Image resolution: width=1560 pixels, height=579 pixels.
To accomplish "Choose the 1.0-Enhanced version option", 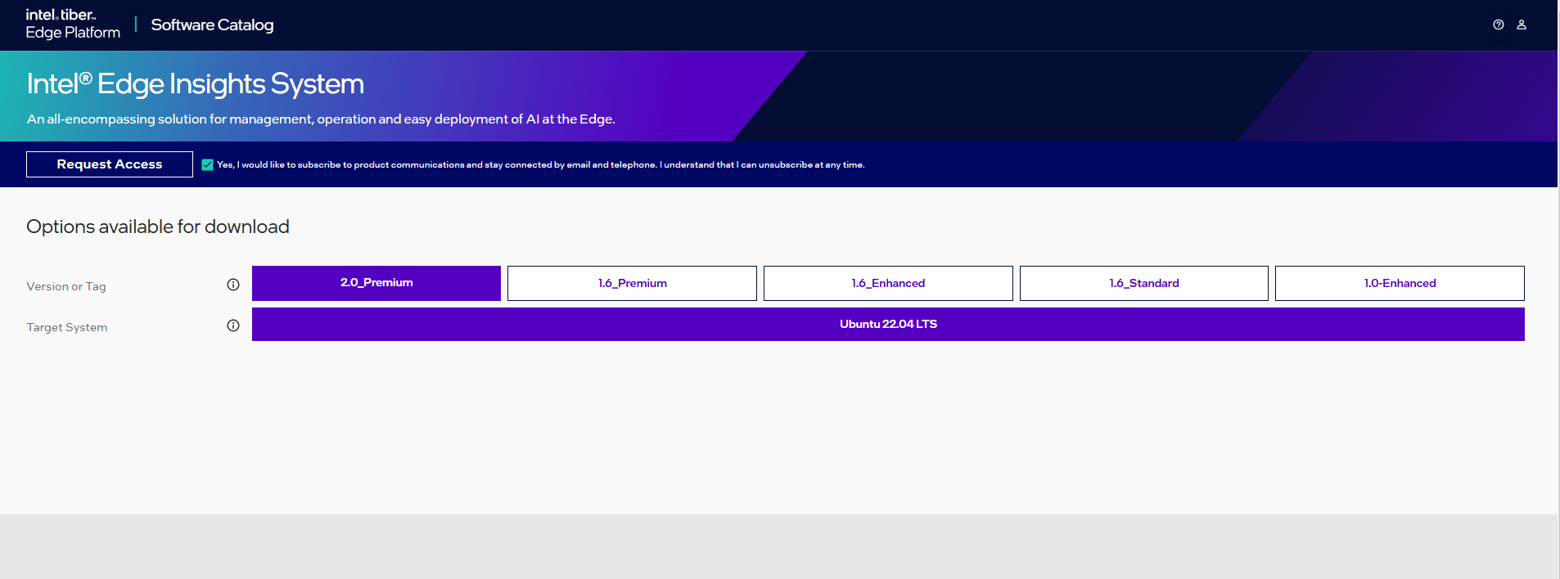I will coord(1400,283).
